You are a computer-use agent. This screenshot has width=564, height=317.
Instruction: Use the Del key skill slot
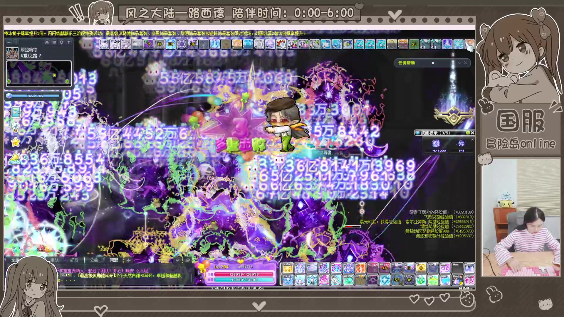click(x=445, y=280)
